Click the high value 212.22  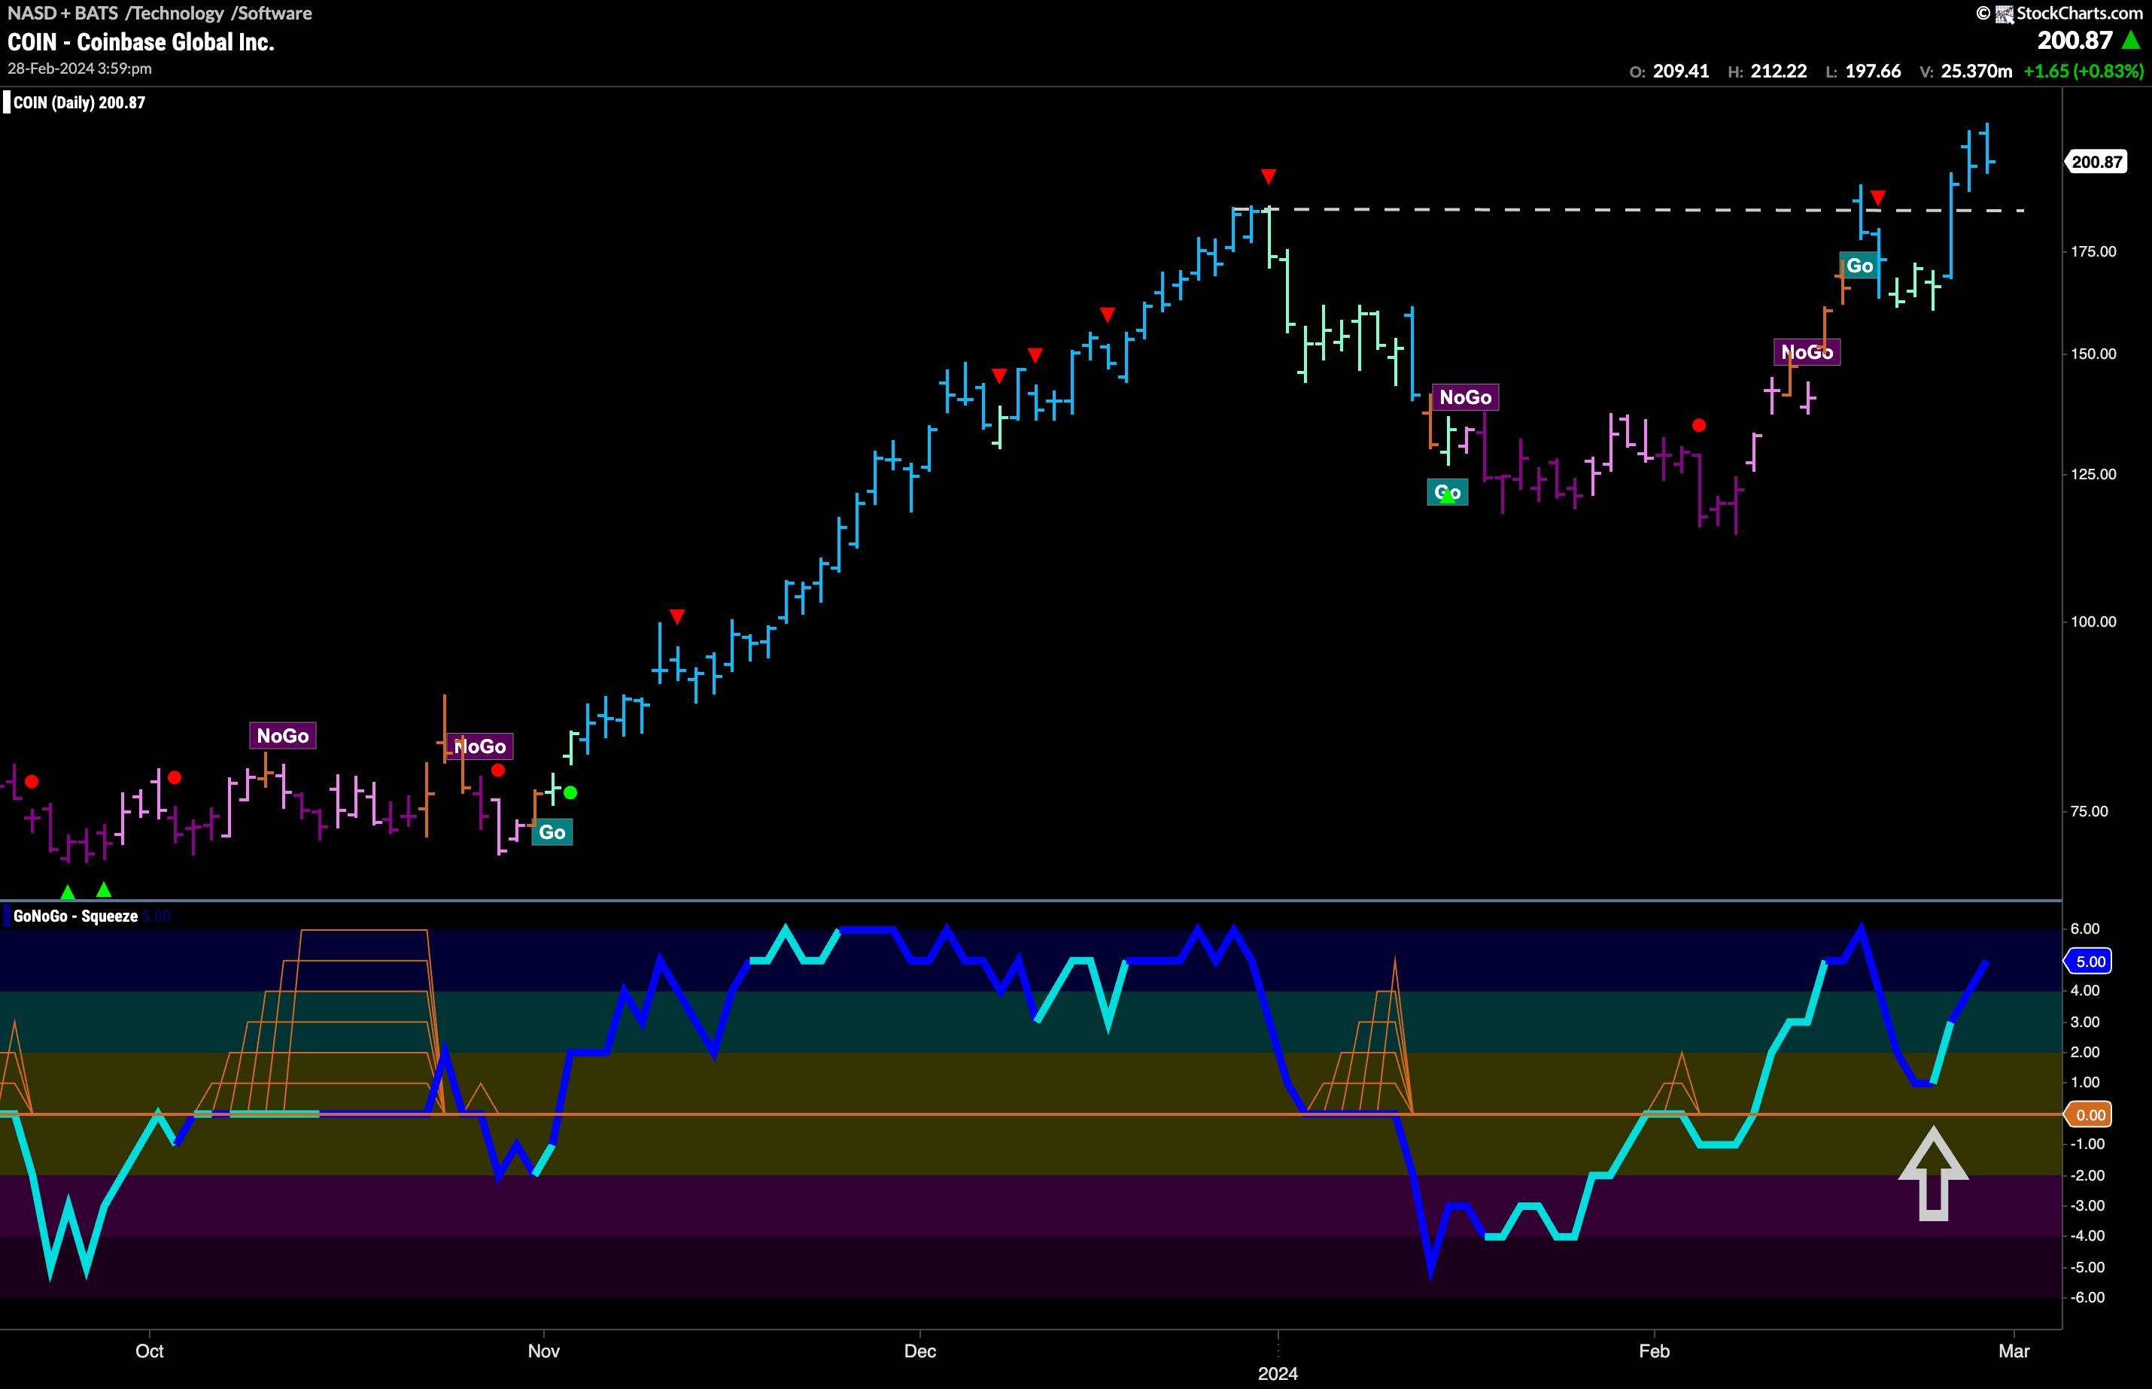coord(1779,71)
